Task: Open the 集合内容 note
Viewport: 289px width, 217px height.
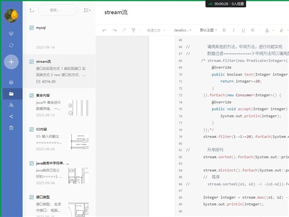Action: (59, 105)
